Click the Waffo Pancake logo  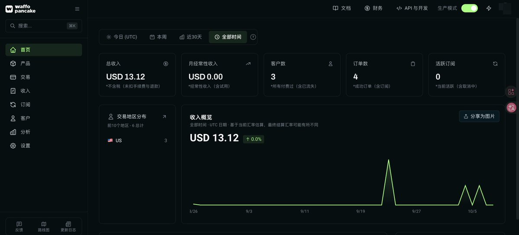20,9
